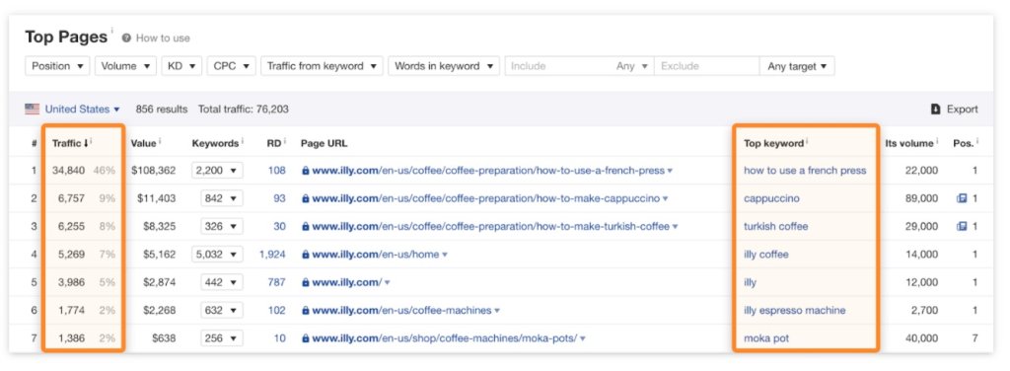Viewport: 1010px width, 371px height.
Task: Click the info icon next to Top Pages title
Action: (x=112, y=31)
